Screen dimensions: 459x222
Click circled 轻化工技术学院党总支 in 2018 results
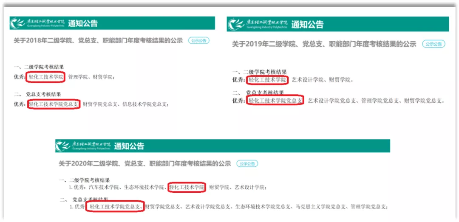[54, 104]
